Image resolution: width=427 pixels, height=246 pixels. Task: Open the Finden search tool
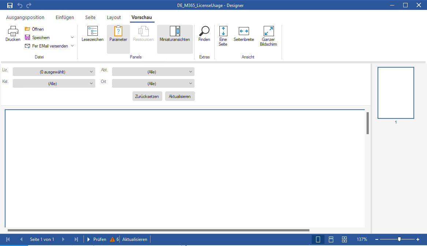[x=204, y=34]
